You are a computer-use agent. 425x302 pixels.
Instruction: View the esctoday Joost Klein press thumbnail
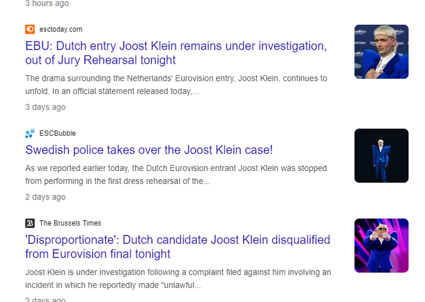tap(381, 52)
